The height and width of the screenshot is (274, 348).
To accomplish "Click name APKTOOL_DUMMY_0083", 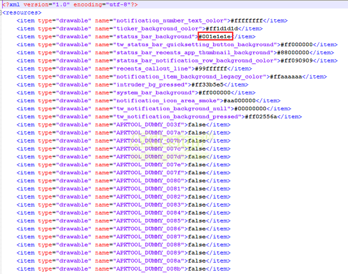I will tap(149, 205).
